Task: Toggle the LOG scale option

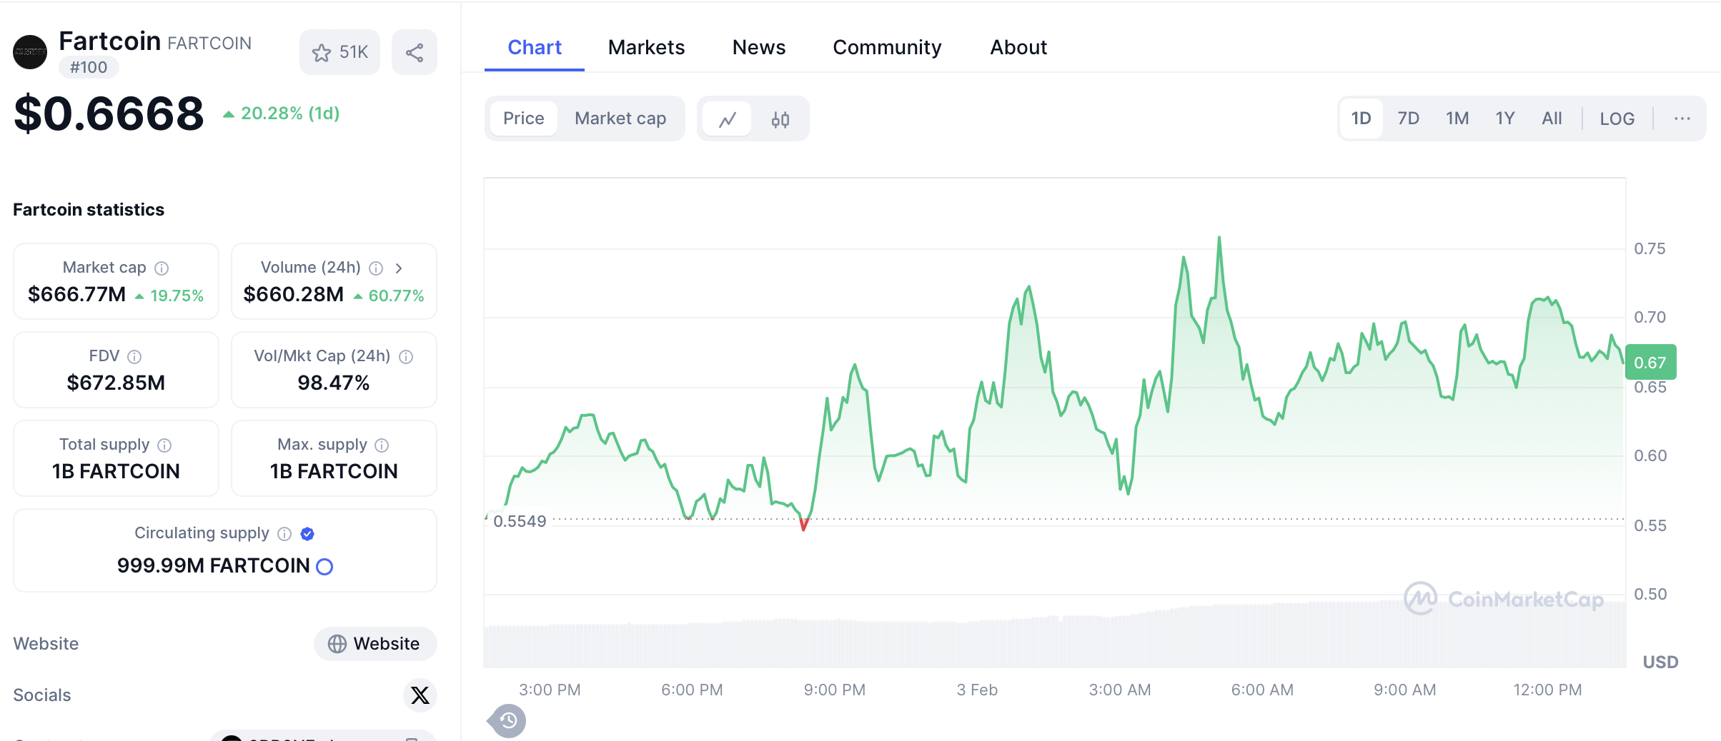Action: click(x=1617, y=119)
